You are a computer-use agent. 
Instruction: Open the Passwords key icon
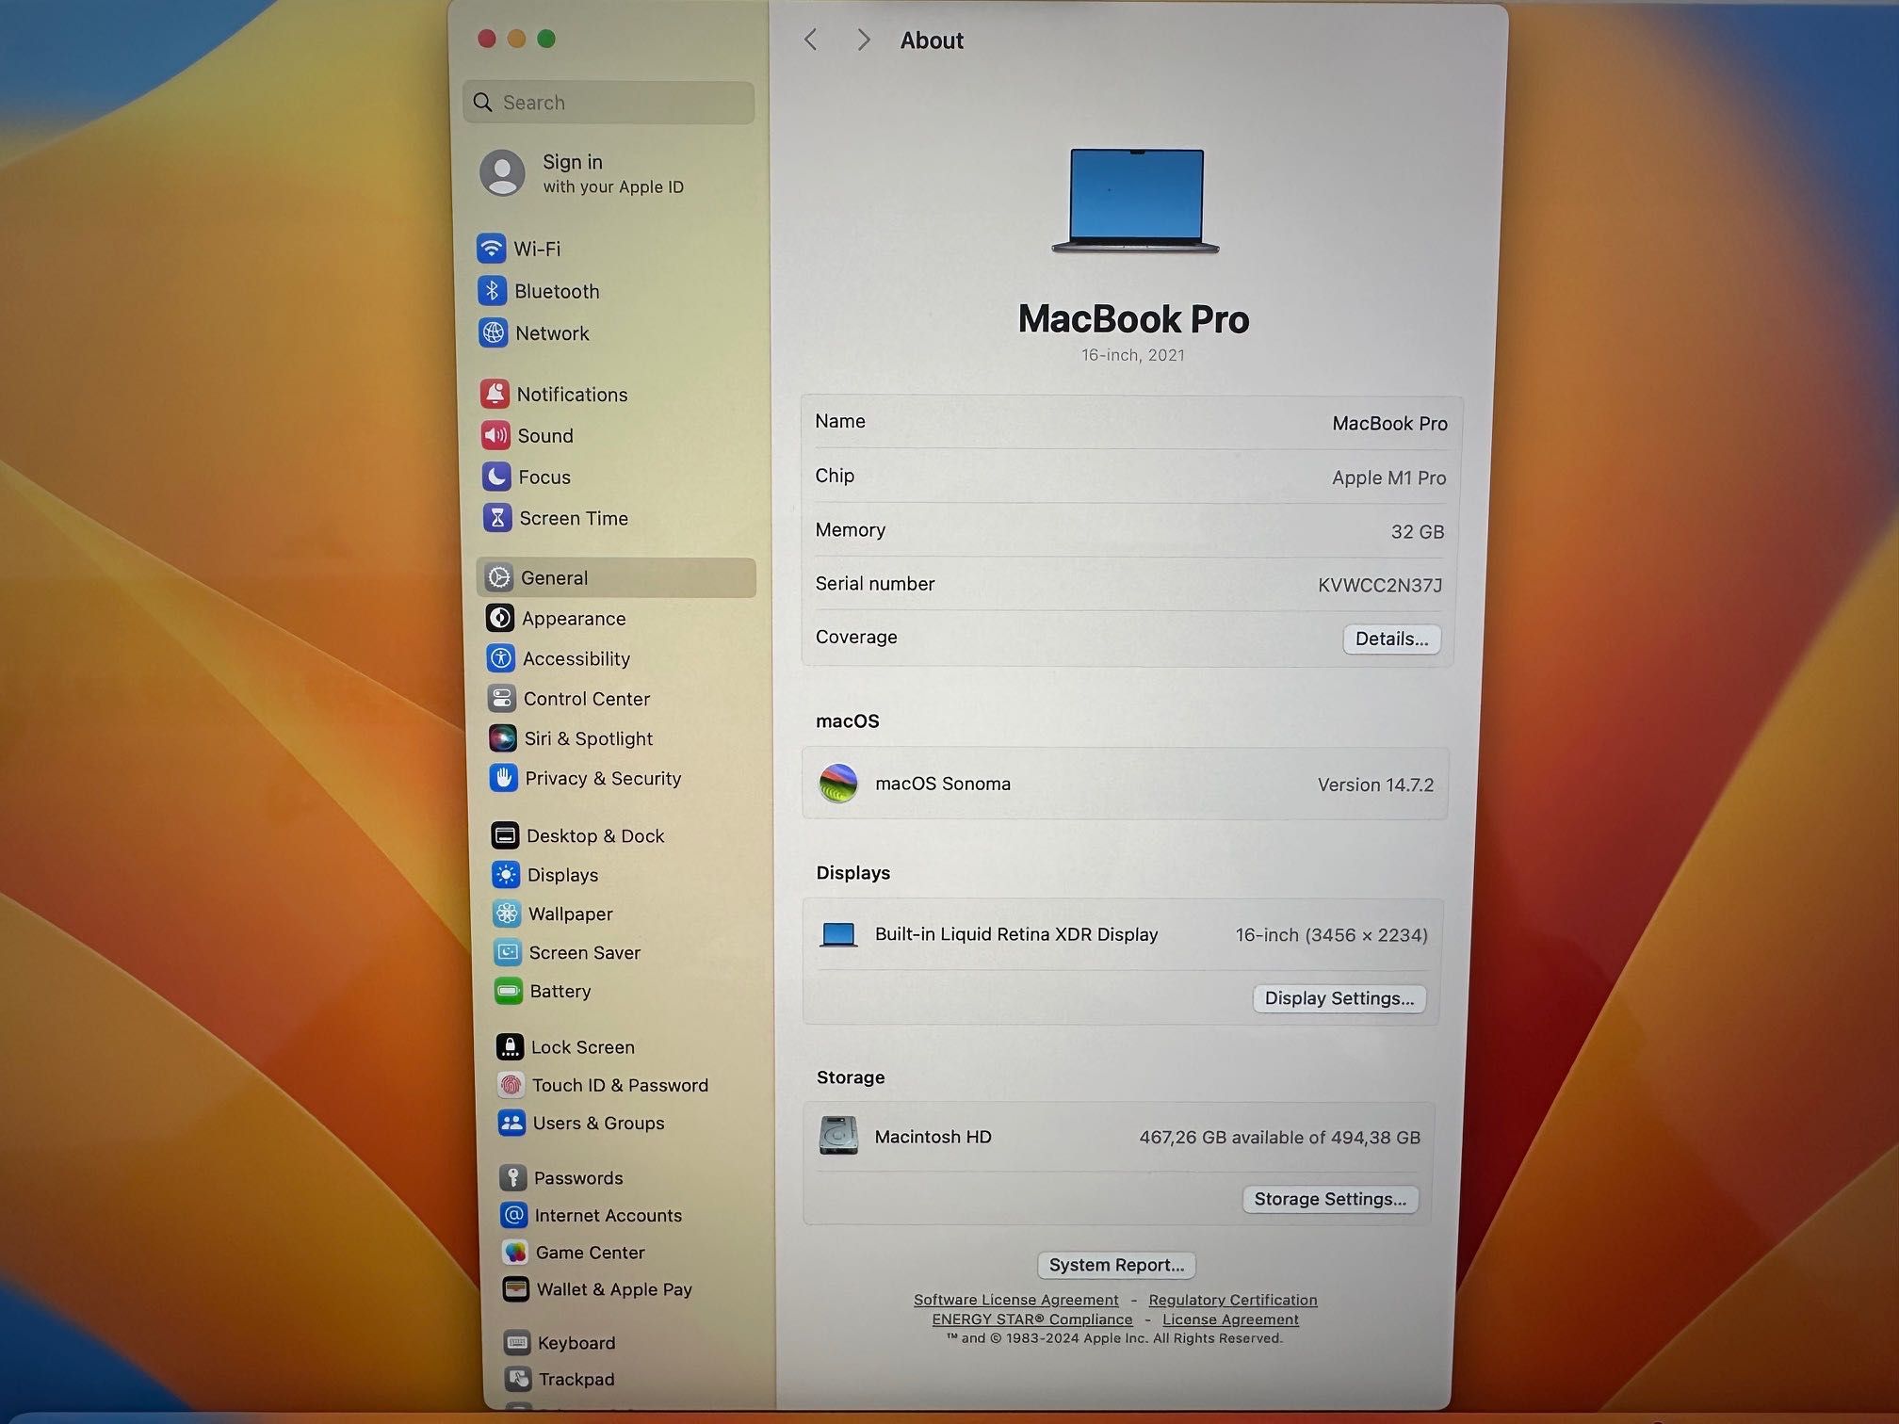point(513,1177)
